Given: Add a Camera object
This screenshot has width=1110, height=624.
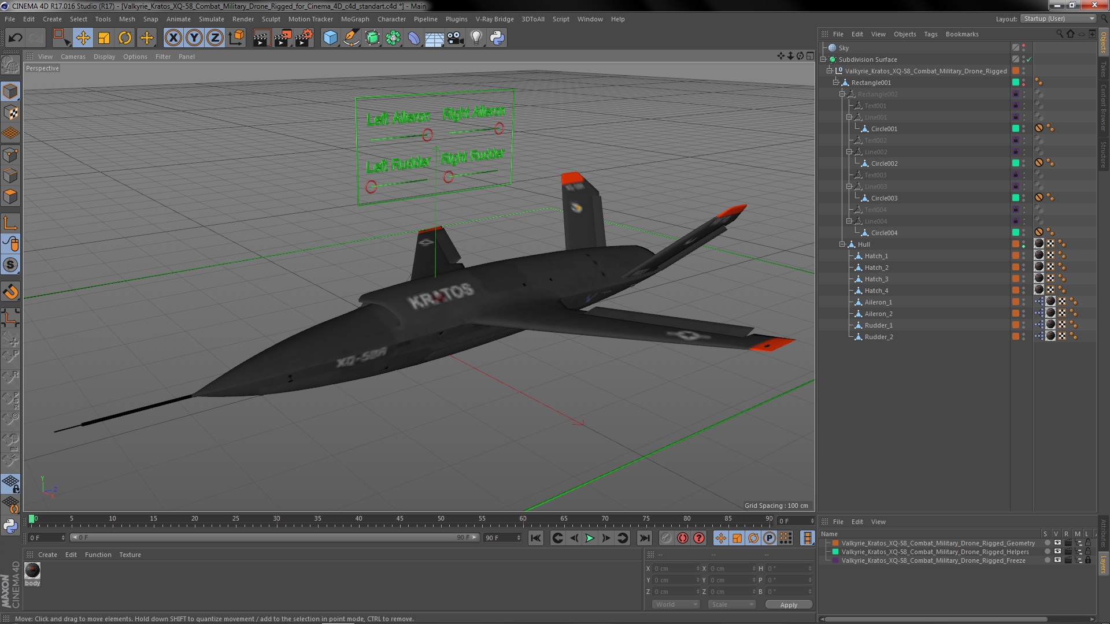Looking at the screenshot, I should click(x=456, y=38).
